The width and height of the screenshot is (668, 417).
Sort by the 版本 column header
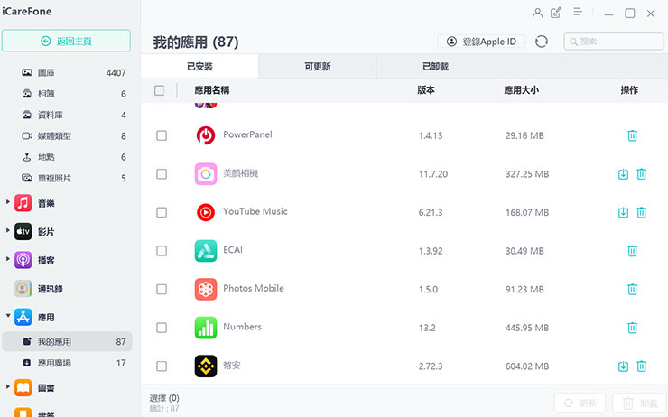(x=426, y=90)
